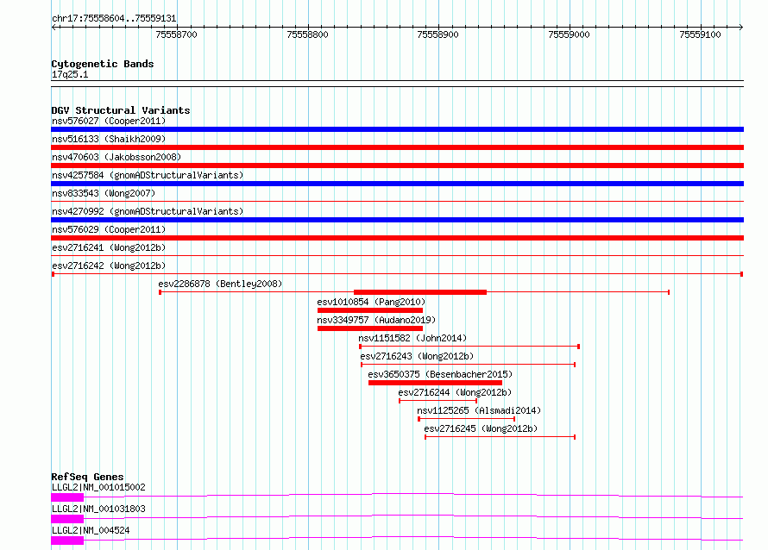Click the 75558700 ruler position label
Viewport: 768px width, 550px height.
pyautogui.click(x=176, y=34)
